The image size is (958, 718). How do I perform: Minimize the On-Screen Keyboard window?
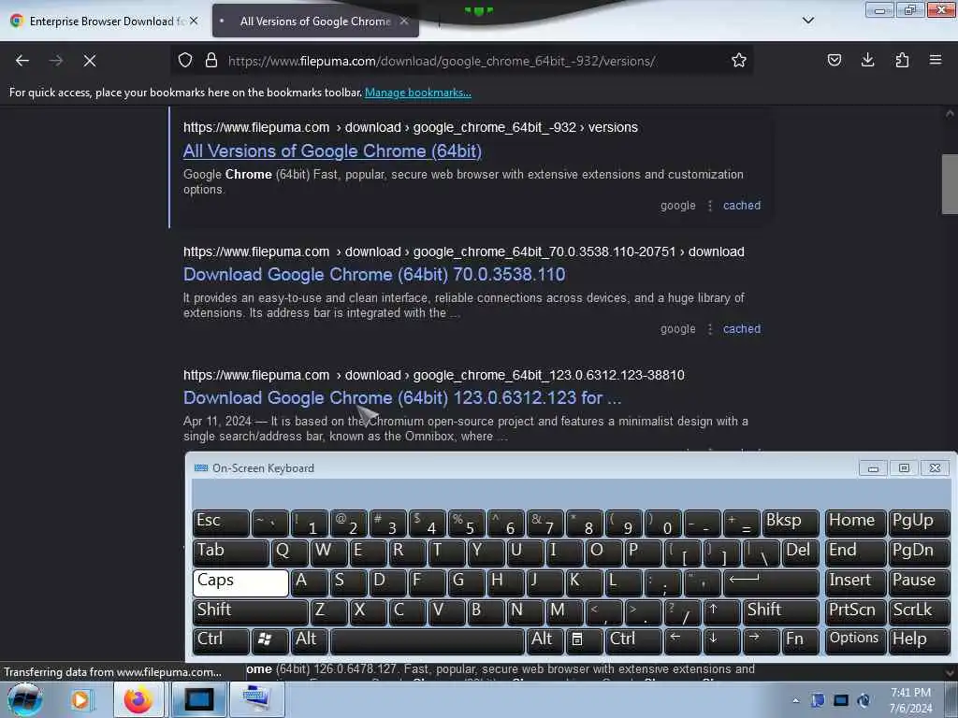[873, 468]
